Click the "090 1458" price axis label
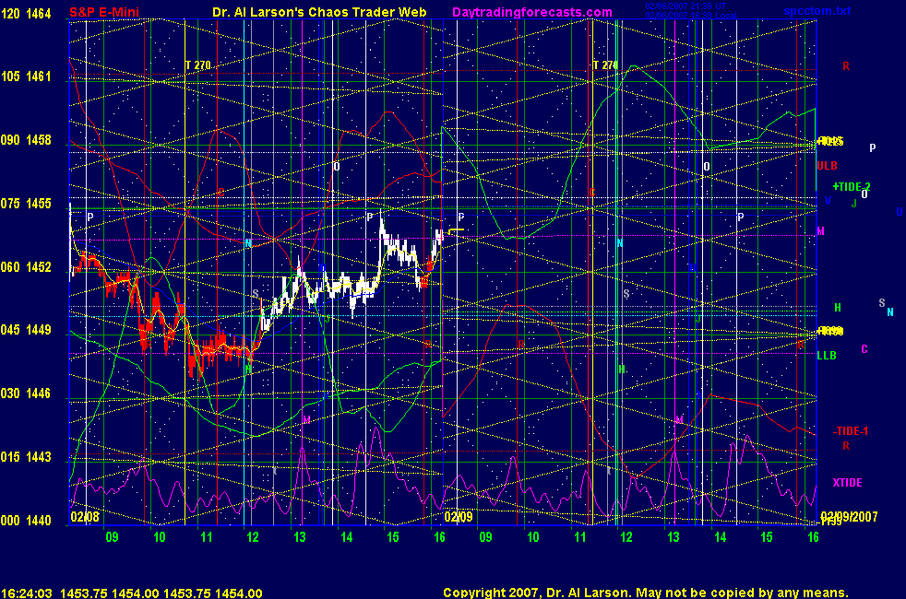 pyautogui.click(x=26, y=140)
